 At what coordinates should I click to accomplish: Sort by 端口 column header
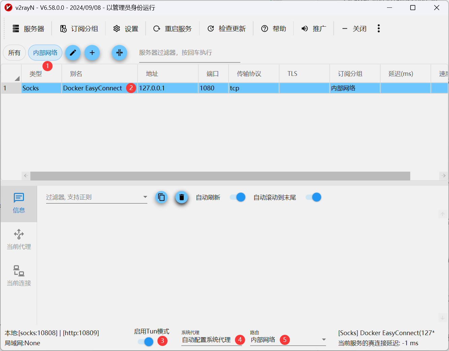point(213,74)
